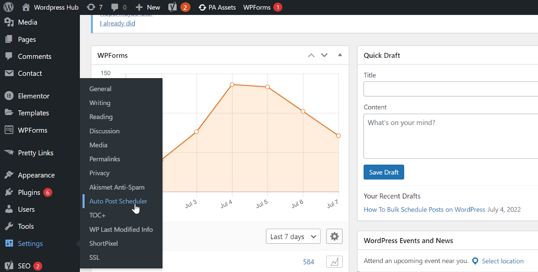Open TOC+ settings submenu item

[97, 215]
